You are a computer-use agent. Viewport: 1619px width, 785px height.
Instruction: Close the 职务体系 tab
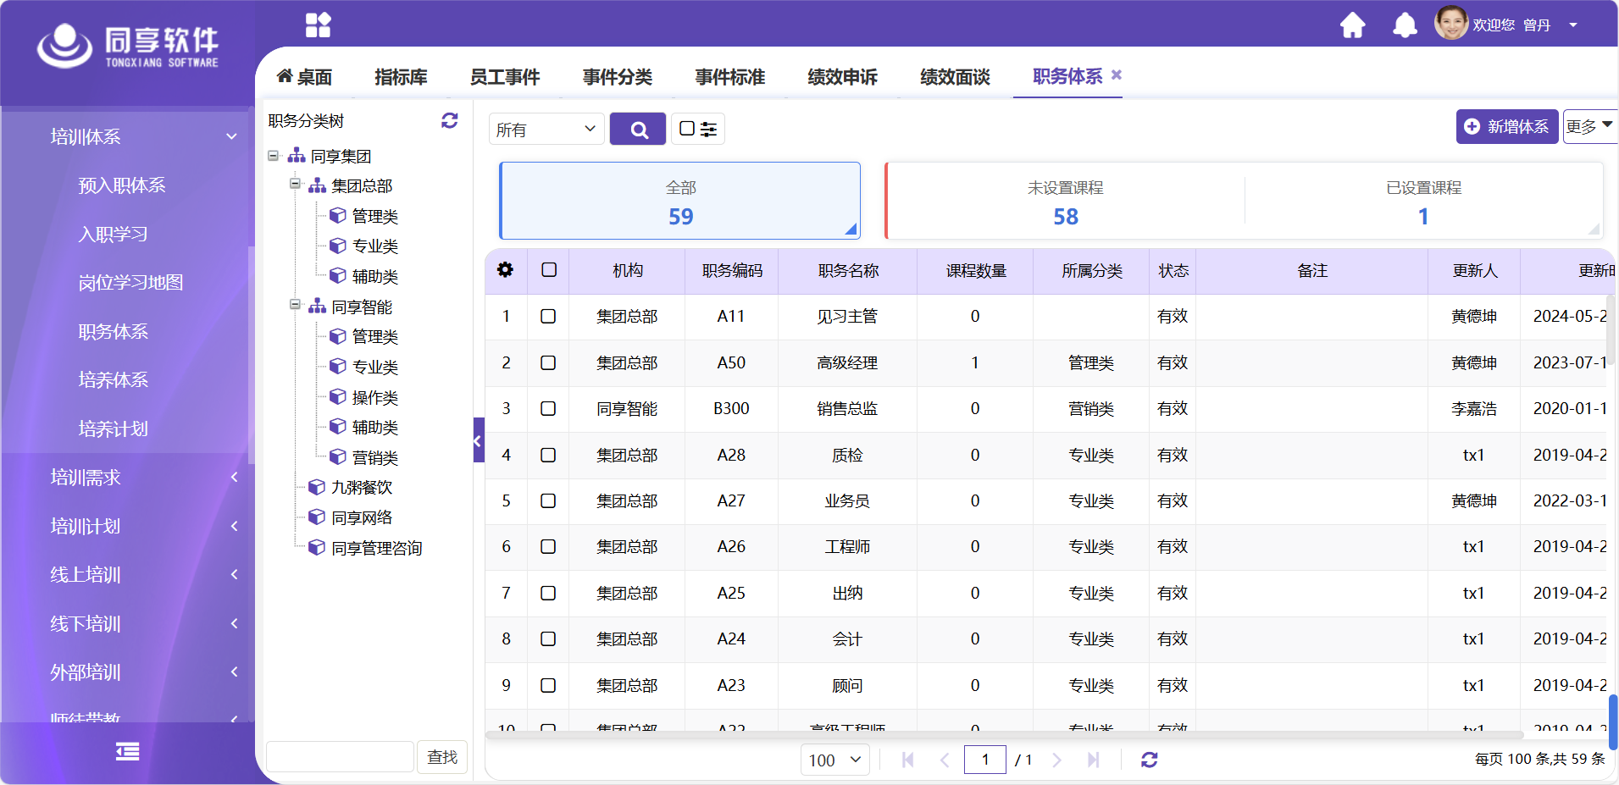[x=1117, y=75]
